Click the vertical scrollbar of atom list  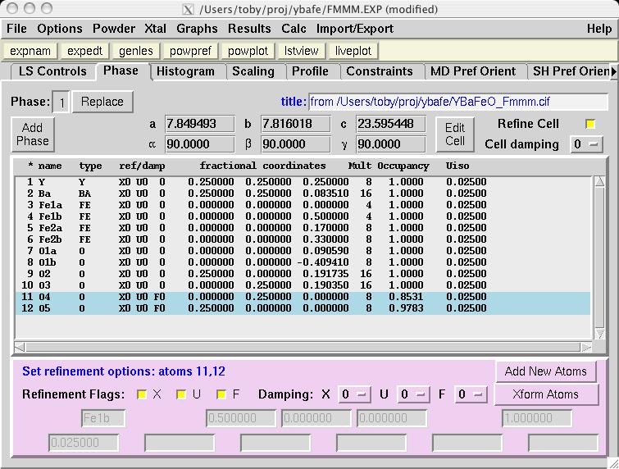coord(599,257)
